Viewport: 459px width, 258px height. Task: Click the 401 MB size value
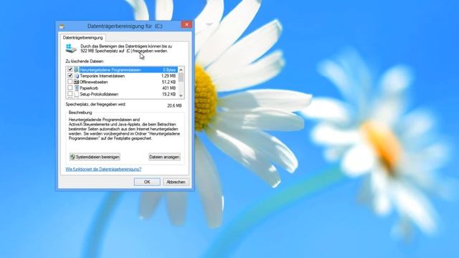pos(169,88)
